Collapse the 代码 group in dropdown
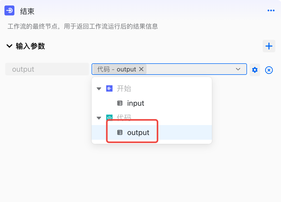The height and width of the screenshot is (202, 281). (x=99, y=118)
